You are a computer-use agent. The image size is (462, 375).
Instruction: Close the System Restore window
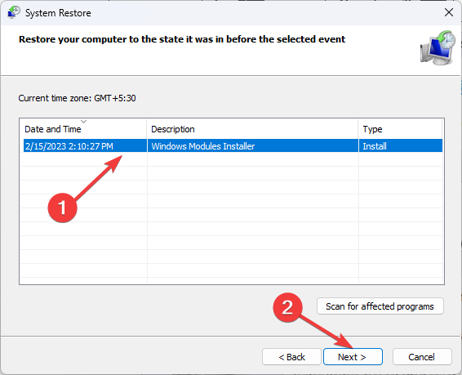[449, 12]
